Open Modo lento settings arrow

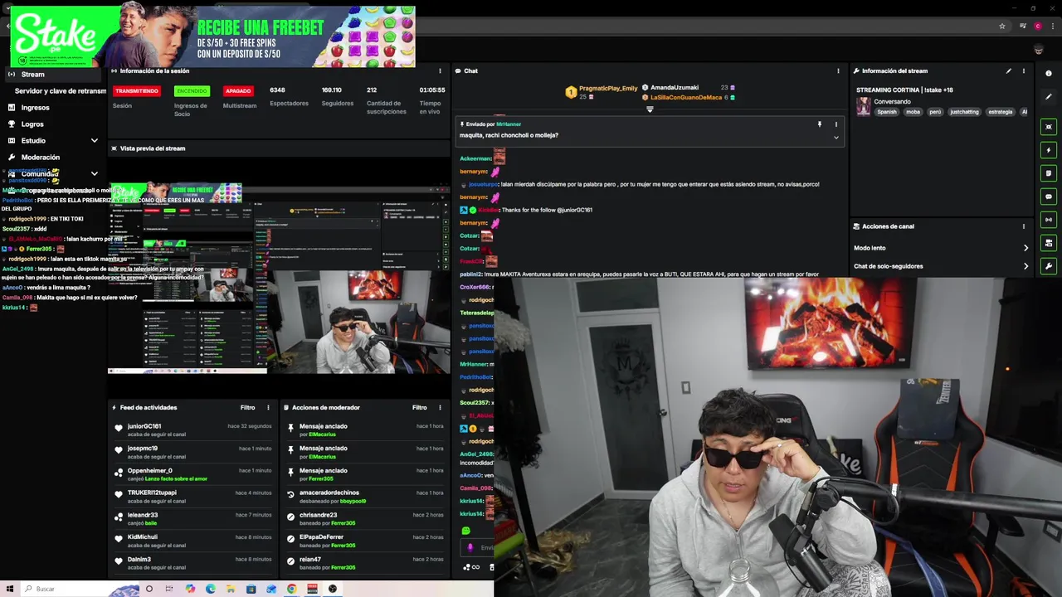pos(1025,248)
